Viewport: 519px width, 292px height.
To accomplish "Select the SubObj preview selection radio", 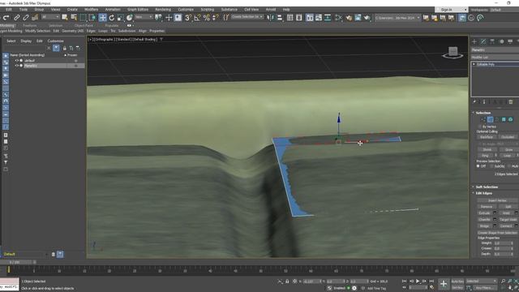I will pyautogui.click(x=491, y=165).
